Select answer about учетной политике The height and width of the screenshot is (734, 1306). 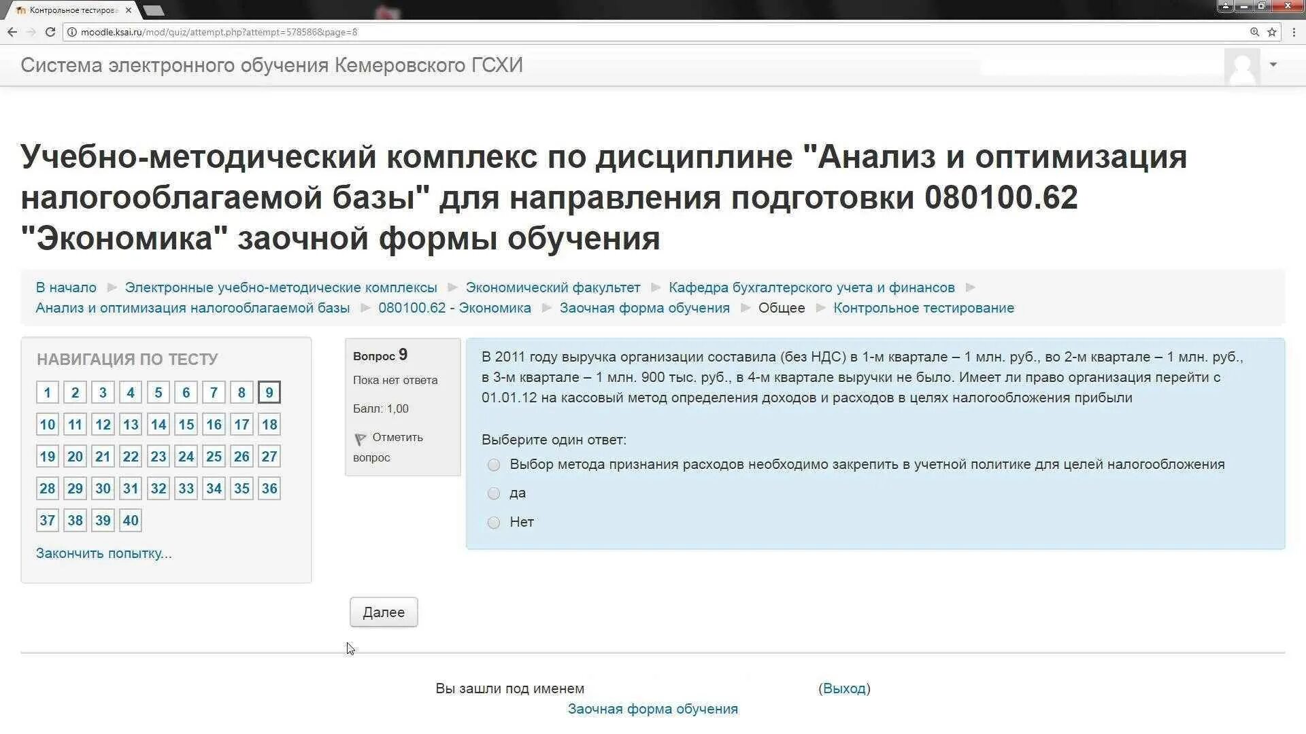(494, 465)
